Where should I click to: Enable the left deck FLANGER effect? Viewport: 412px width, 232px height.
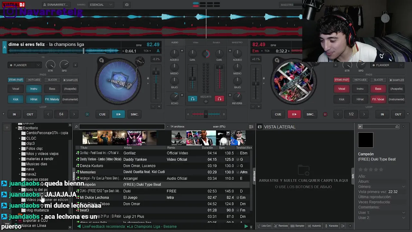[11, 65]
